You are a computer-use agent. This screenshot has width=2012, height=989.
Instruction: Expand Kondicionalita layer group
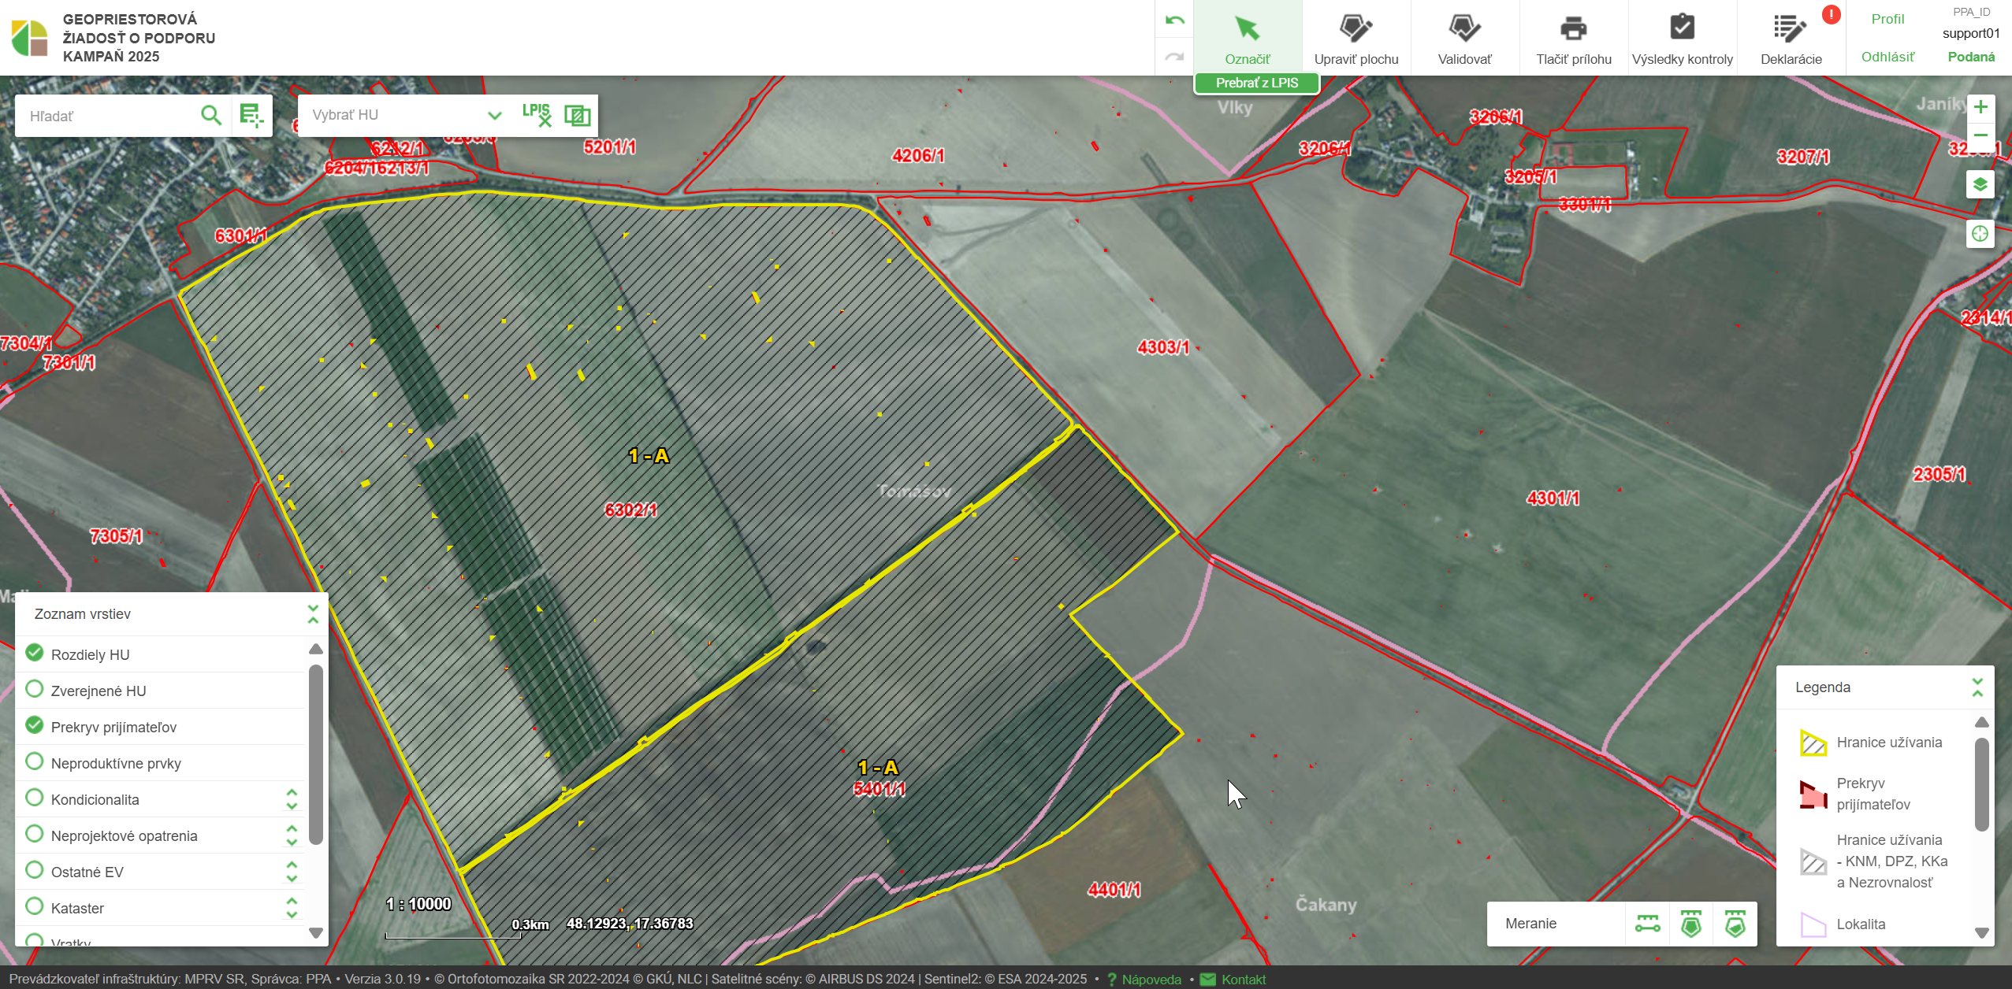(x=292, y=798)
